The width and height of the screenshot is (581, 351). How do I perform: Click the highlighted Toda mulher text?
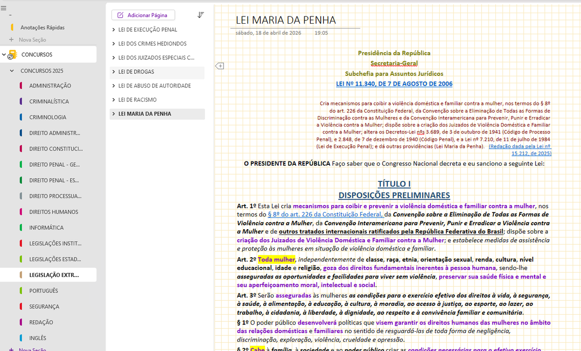[276, 260]
